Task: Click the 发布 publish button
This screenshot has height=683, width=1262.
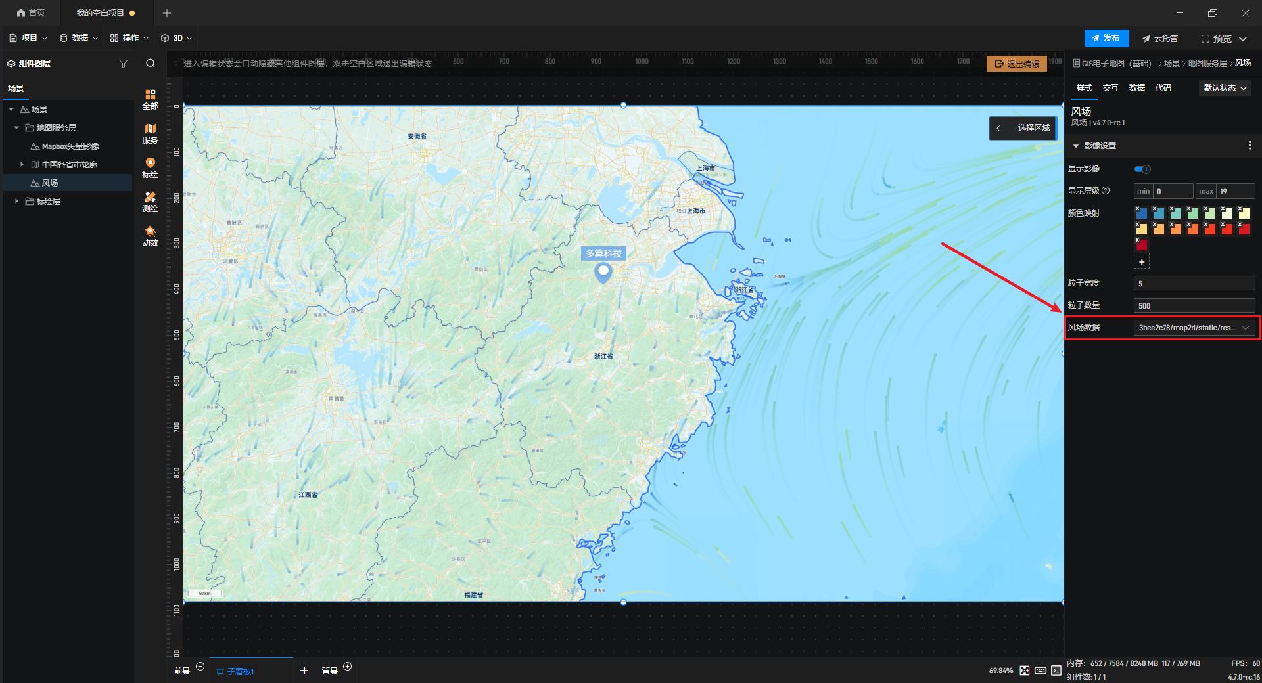Action: [1106, 38]
